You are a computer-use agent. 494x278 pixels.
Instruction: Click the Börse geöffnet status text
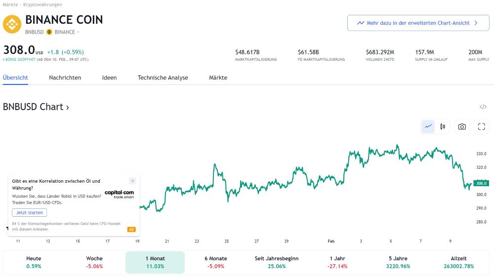point(20,60)
